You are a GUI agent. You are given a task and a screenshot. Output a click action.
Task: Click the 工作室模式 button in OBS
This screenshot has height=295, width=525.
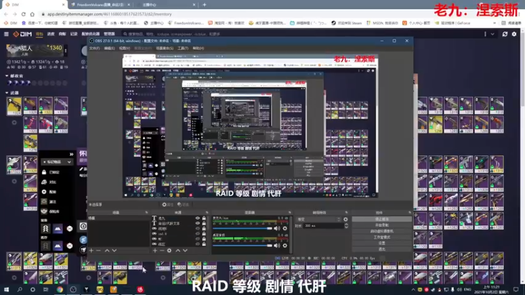(382, 237)
